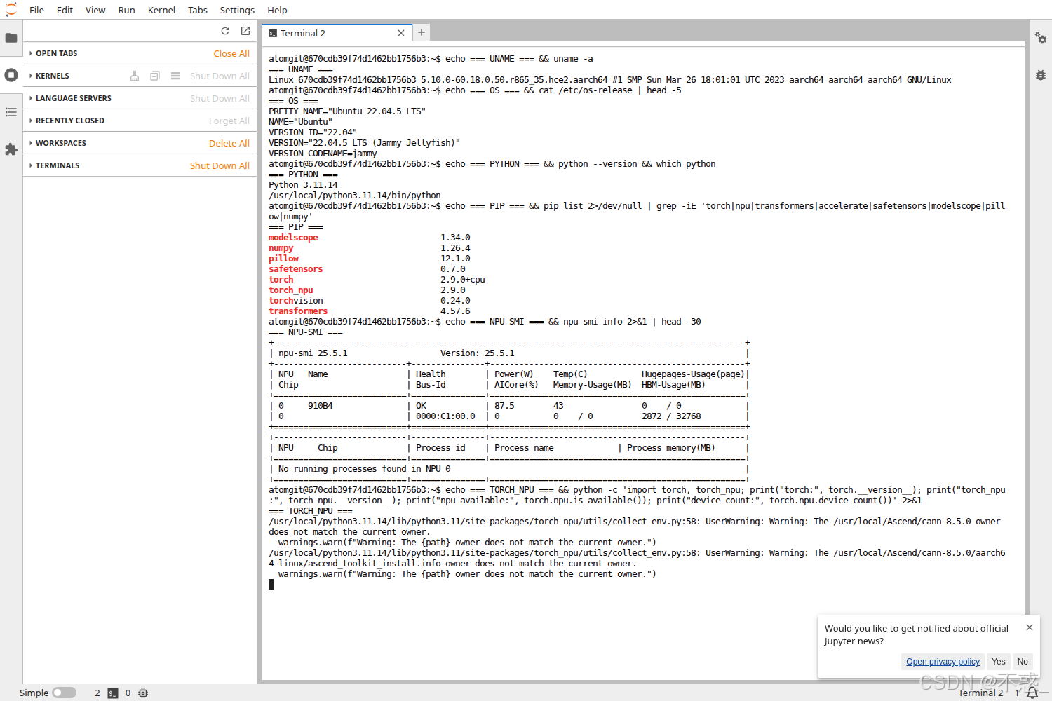
Task: Click Yes on the Jupyter news prompt
Action: pos(999,661)
